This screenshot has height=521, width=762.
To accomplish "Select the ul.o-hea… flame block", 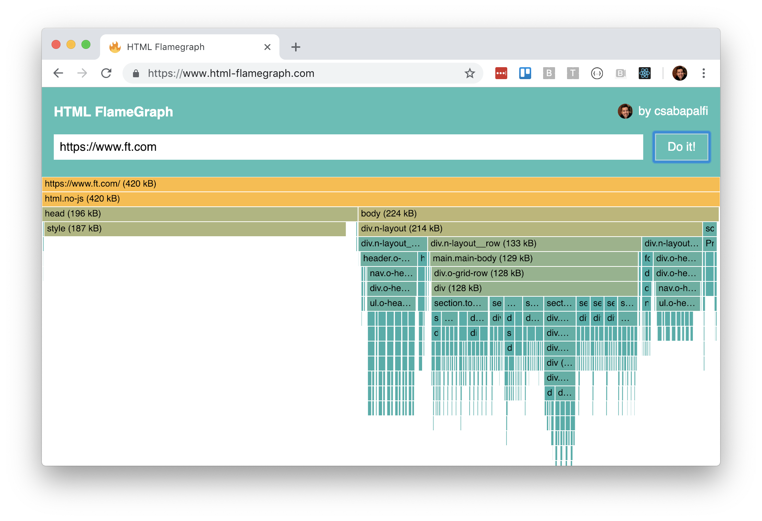I will (391, 303).
